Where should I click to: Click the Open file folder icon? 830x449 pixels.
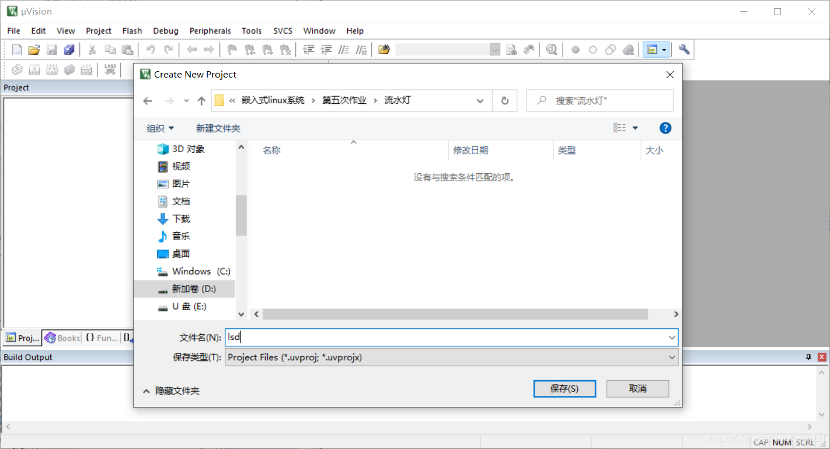click(34, 50)
